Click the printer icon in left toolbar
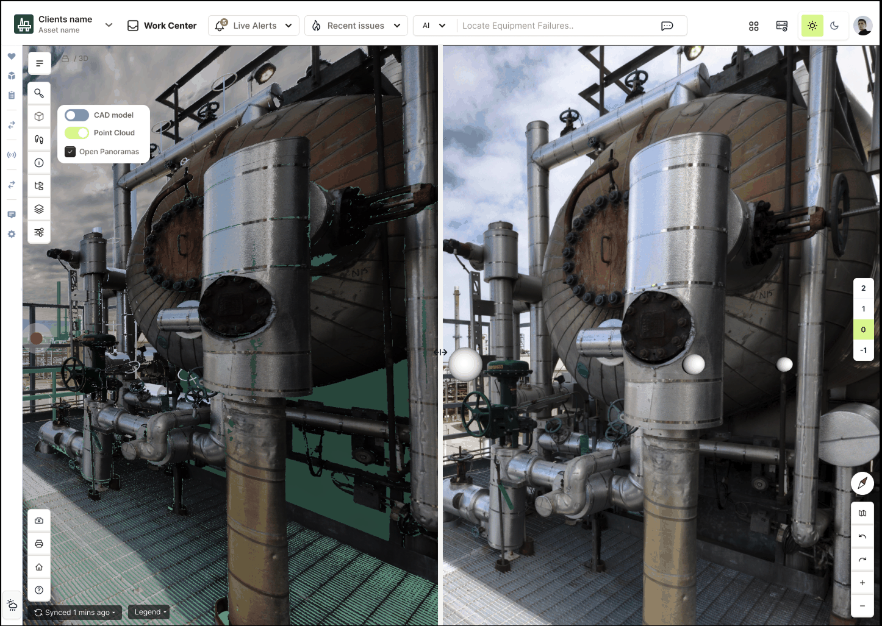The image size is (882, 626). point(39,544)
